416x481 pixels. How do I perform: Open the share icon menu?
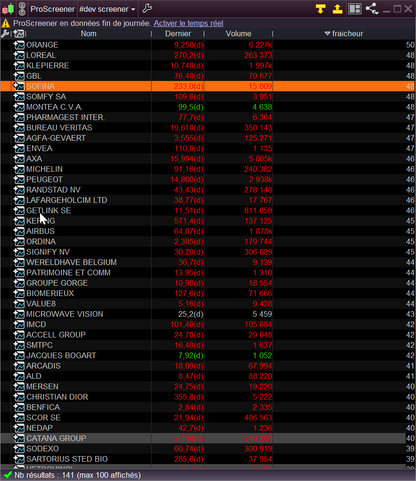[x=372, y=8]
